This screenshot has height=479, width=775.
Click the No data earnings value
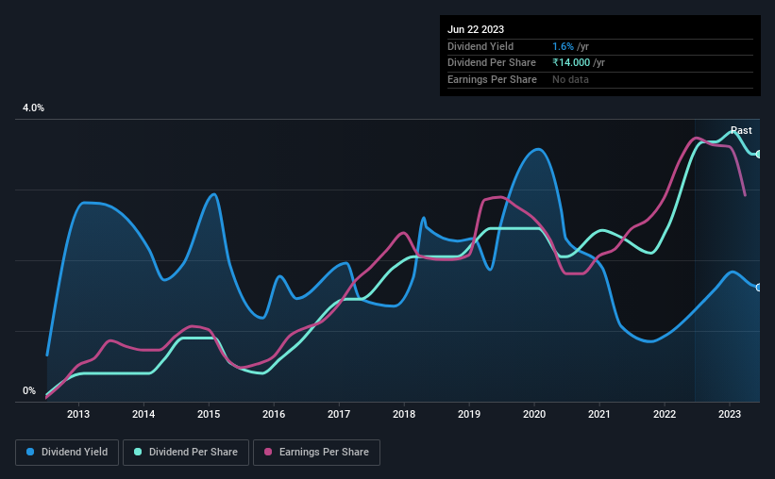click(x=570, y=79)
